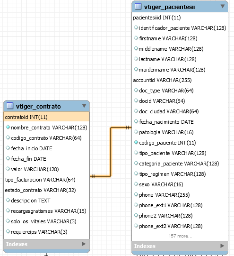
Task: Select codigo_paciente INT(11) column text
Action: [x=167, y=143]
